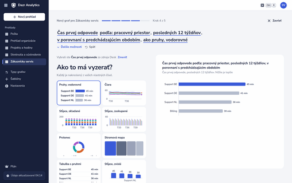Expand Ďalšie možnosti
The height and width of the screenshot is (183, 292).
point(69,47)
